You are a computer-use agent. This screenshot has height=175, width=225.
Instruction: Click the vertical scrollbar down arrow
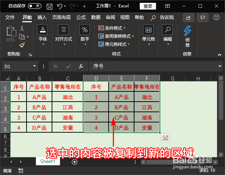point(221,155)
